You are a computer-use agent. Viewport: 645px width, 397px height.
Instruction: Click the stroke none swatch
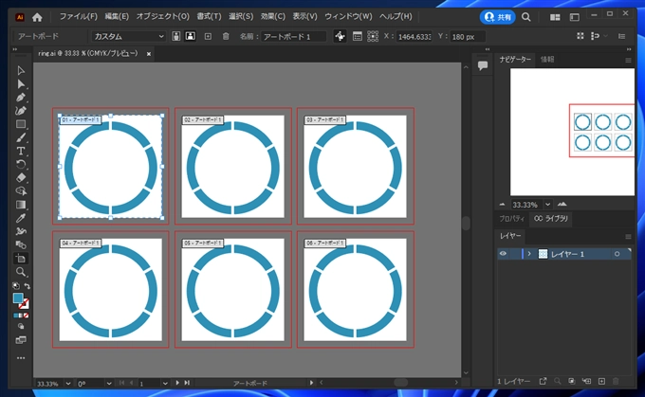pyautogui.click(x=24, y=304)
